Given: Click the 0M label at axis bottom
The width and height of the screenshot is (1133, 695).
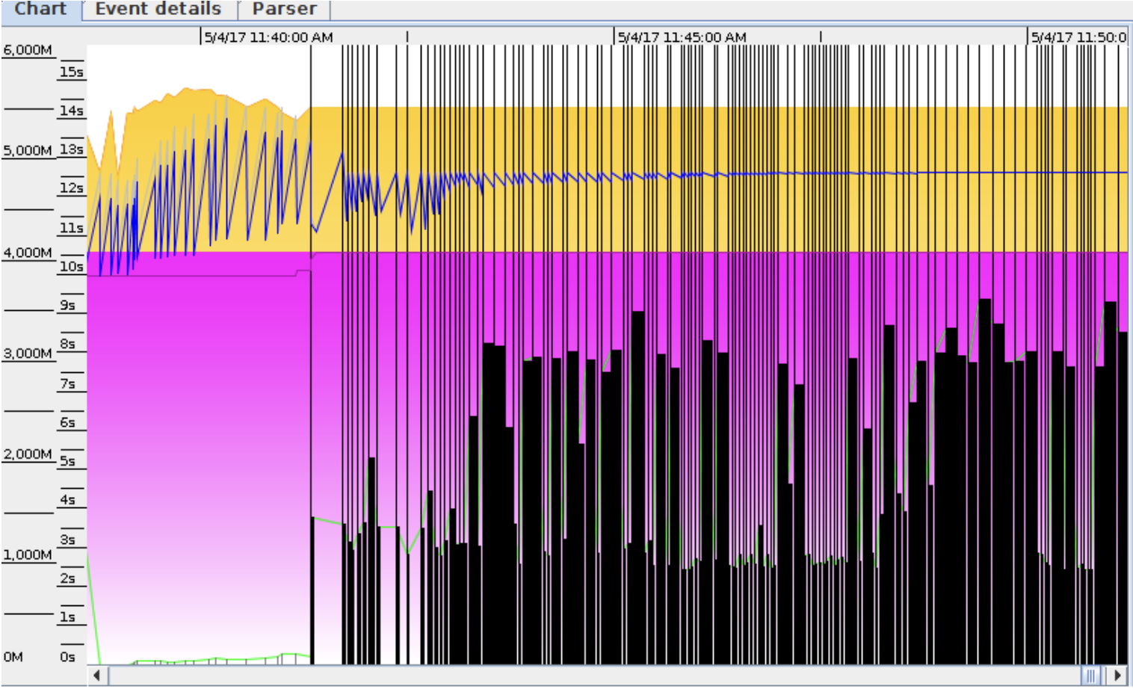Looking at the screenshot, I should click(x=13, y=657).
